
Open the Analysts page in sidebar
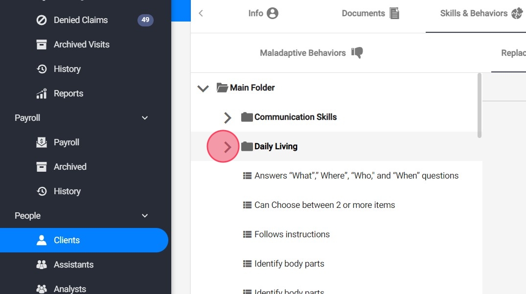tap(69, 289)
